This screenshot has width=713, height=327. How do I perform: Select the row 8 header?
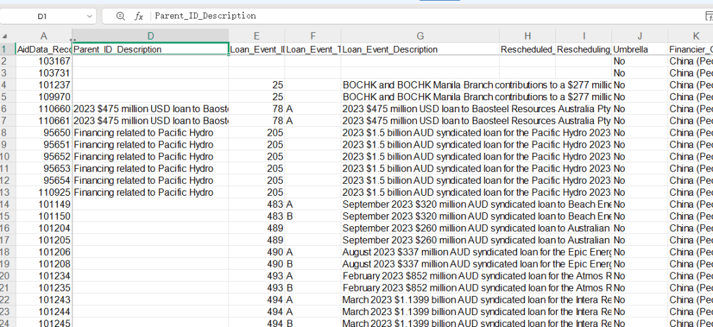7,133
